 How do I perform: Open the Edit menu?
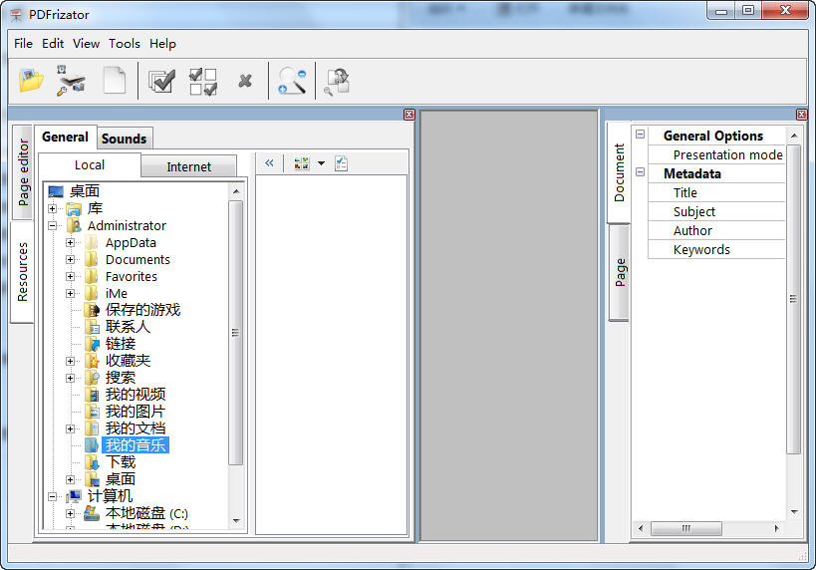pos(53,44)
